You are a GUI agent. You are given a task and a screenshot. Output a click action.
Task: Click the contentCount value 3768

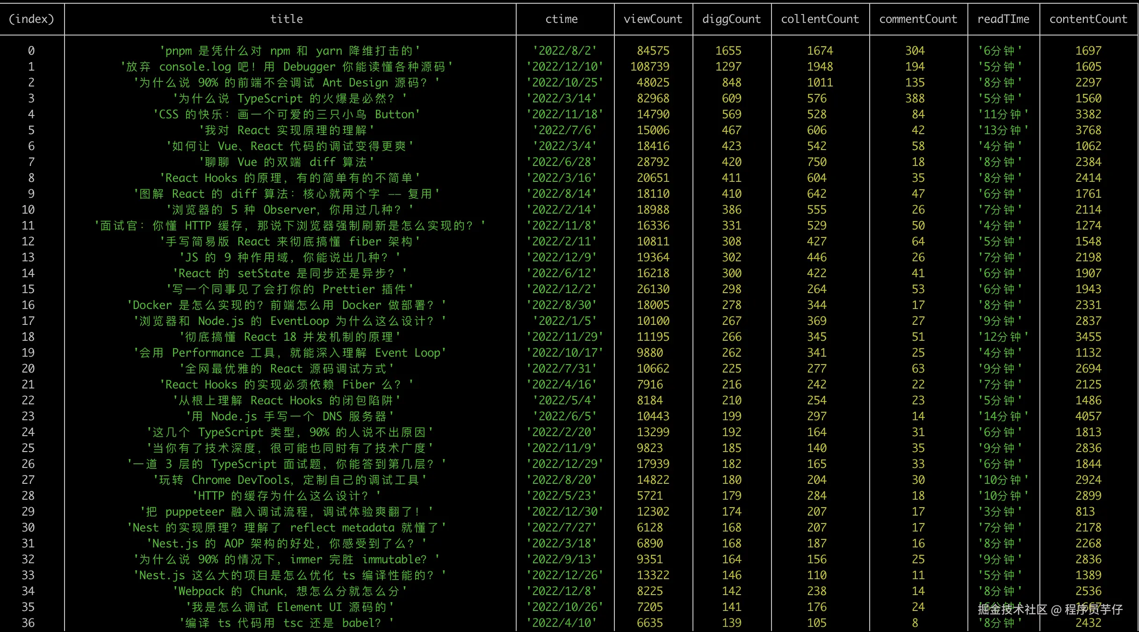pos(1088,130)
